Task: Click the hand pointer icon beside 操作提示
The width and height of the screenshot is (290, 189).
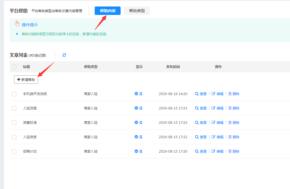Action: tap(17, 24)
